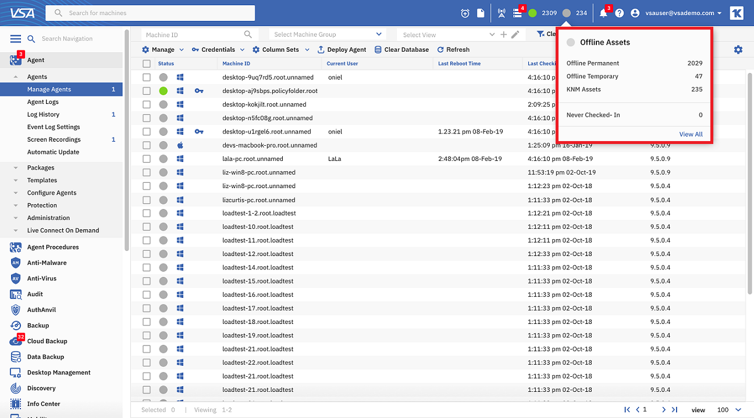Open the Column Sets dropdown menu

[x=280, y=50]
